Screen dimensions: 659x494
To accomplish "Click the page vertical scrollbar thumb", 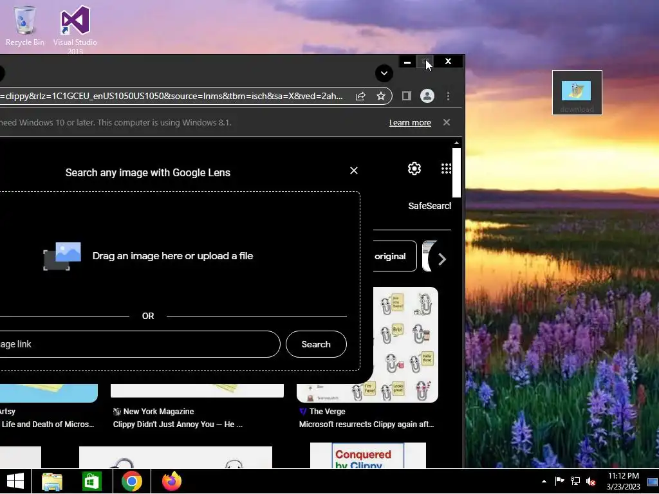I will 456,172.
